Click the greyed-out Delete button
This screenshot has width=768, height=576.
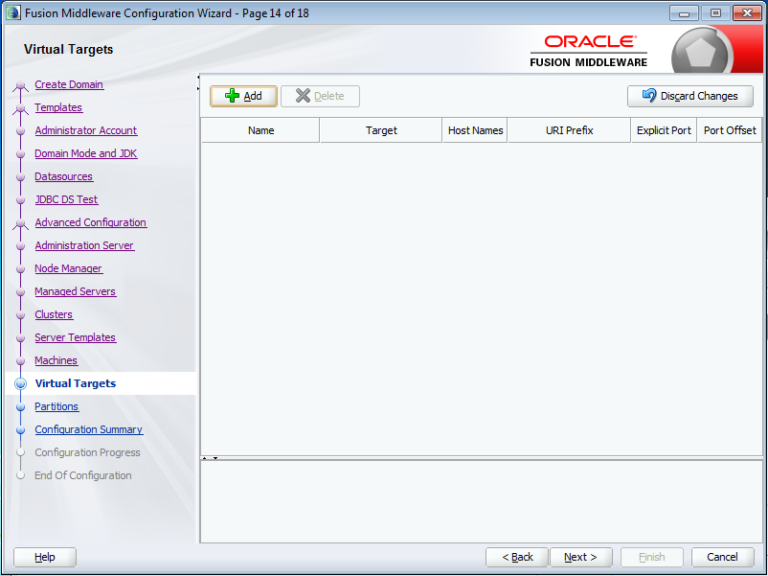[321, 96]
